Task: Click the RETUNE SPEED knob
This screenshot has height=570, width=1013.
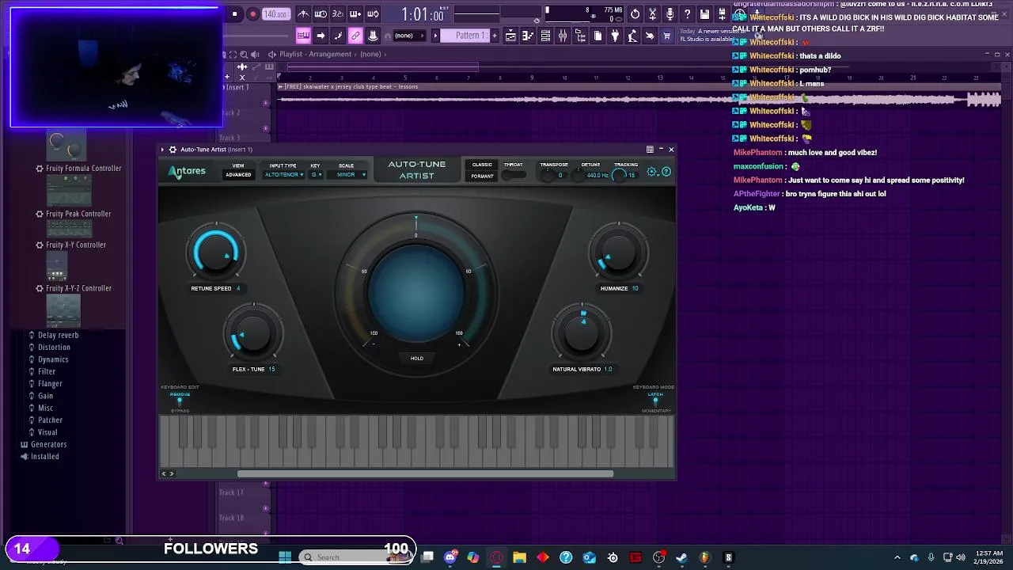Action: tap(215, 253)
